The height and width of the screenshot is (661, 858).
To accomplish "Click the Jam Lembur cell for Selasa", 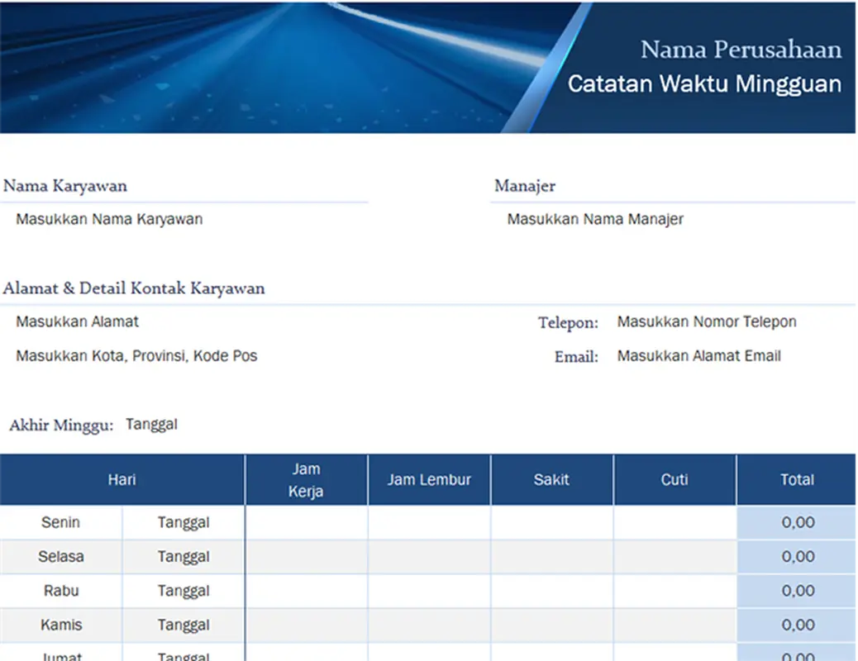I will 429,557.
